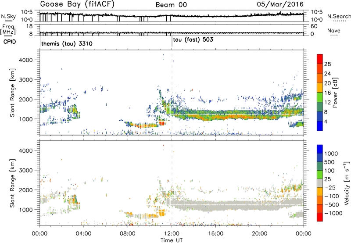
Task: Click the "4000" tick on power panel
Action: (26, 60)
